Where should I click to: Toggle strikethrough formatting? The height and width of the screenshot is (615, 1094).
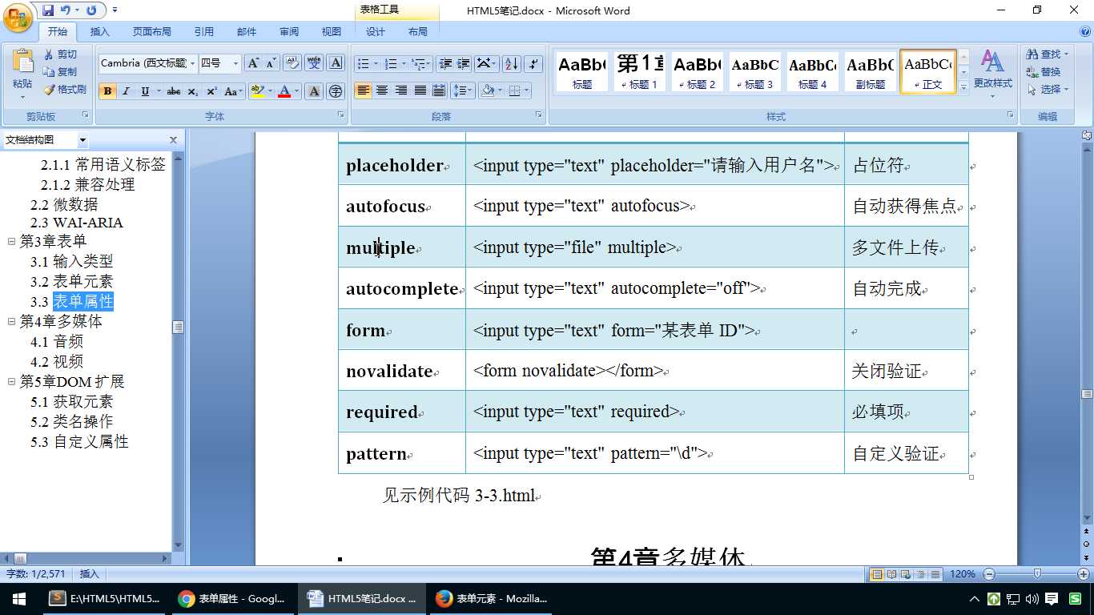click(174, 91)
